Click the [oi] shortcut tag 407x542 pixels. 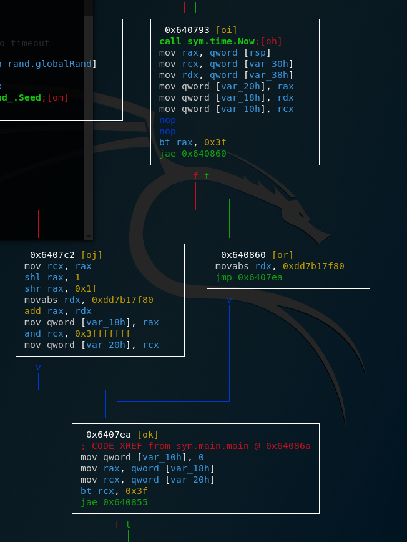tap(227, 31)
